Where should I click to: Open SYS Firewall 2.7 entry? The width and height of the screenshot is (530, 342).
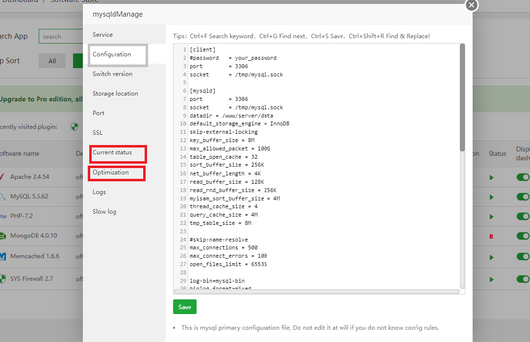tap(32, 278)
